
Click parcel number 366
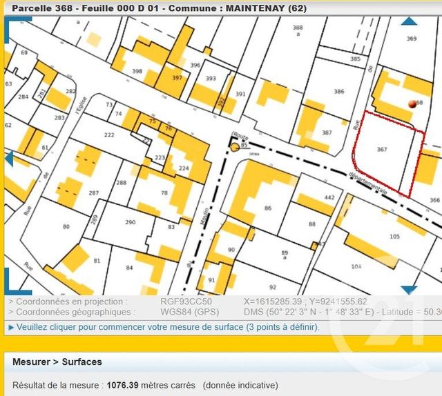click(x=434, y=200)
